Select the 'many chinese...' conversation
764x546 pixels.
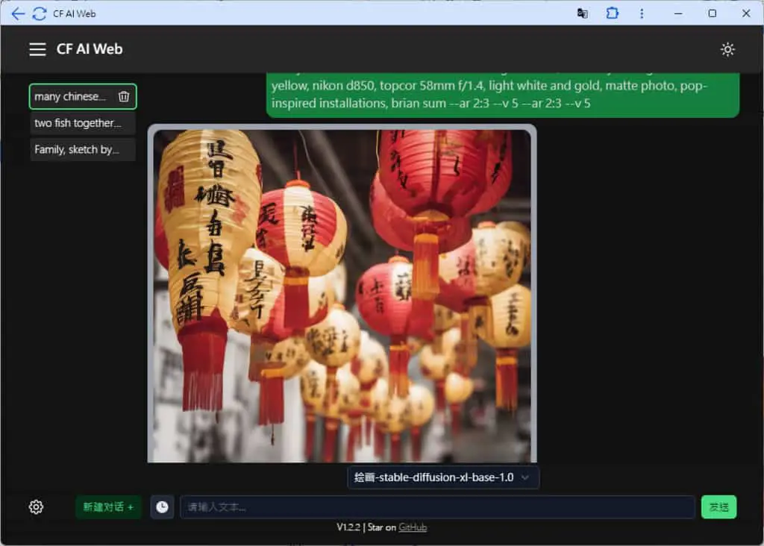pos(70,96)
